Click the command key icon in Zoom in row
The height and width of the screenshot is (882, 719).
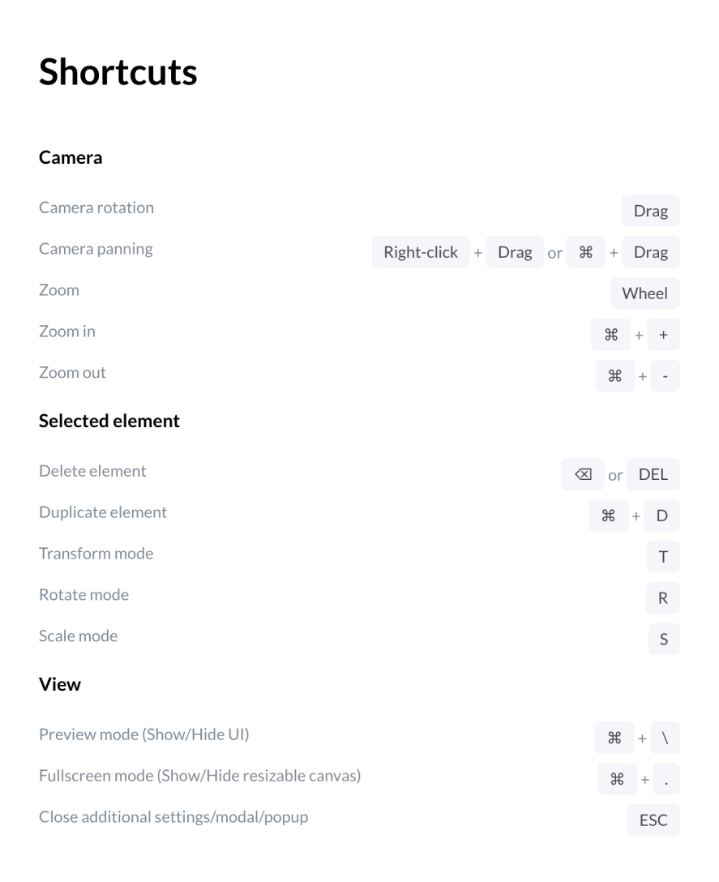tap(611, 335)
